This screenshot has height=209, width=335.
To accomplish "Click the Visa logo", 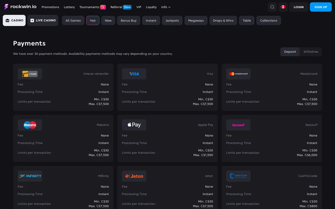I will click(x=134, y=74).
